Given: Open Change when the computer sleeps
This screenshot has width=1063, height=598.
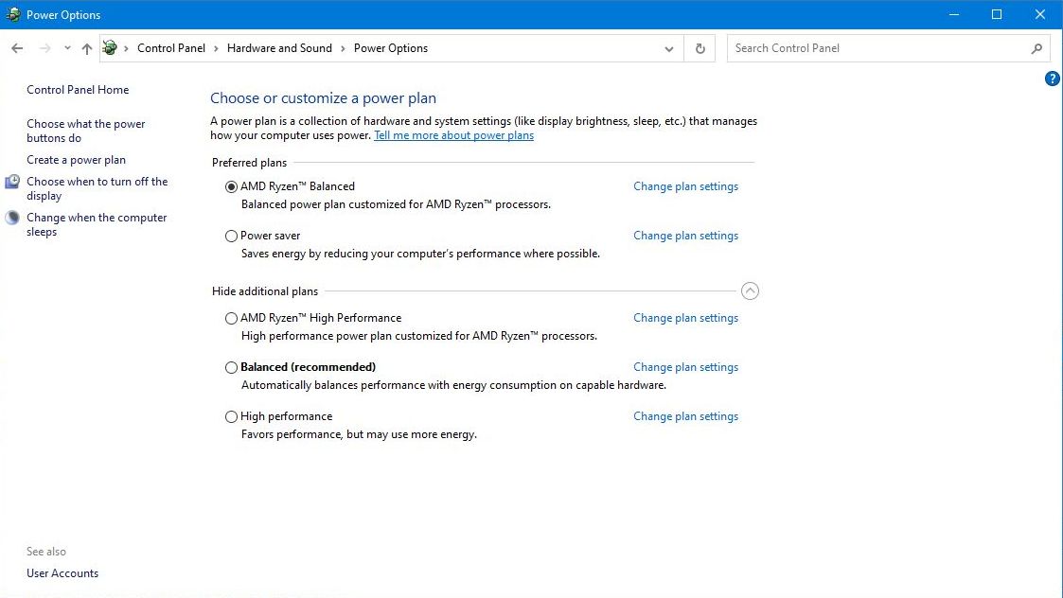Looking at the screenshot, I should (97, 224).
